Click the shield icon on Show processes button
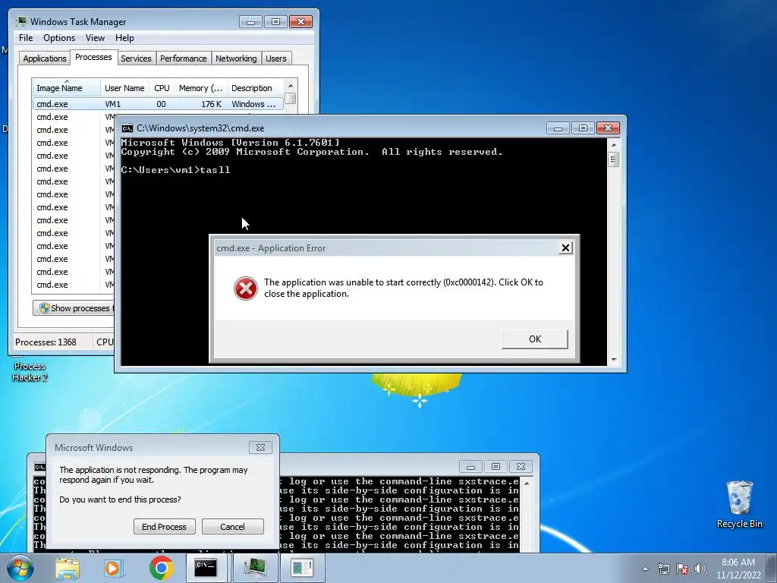This screenshot has height=583, width=777. (x=44, y=308)
